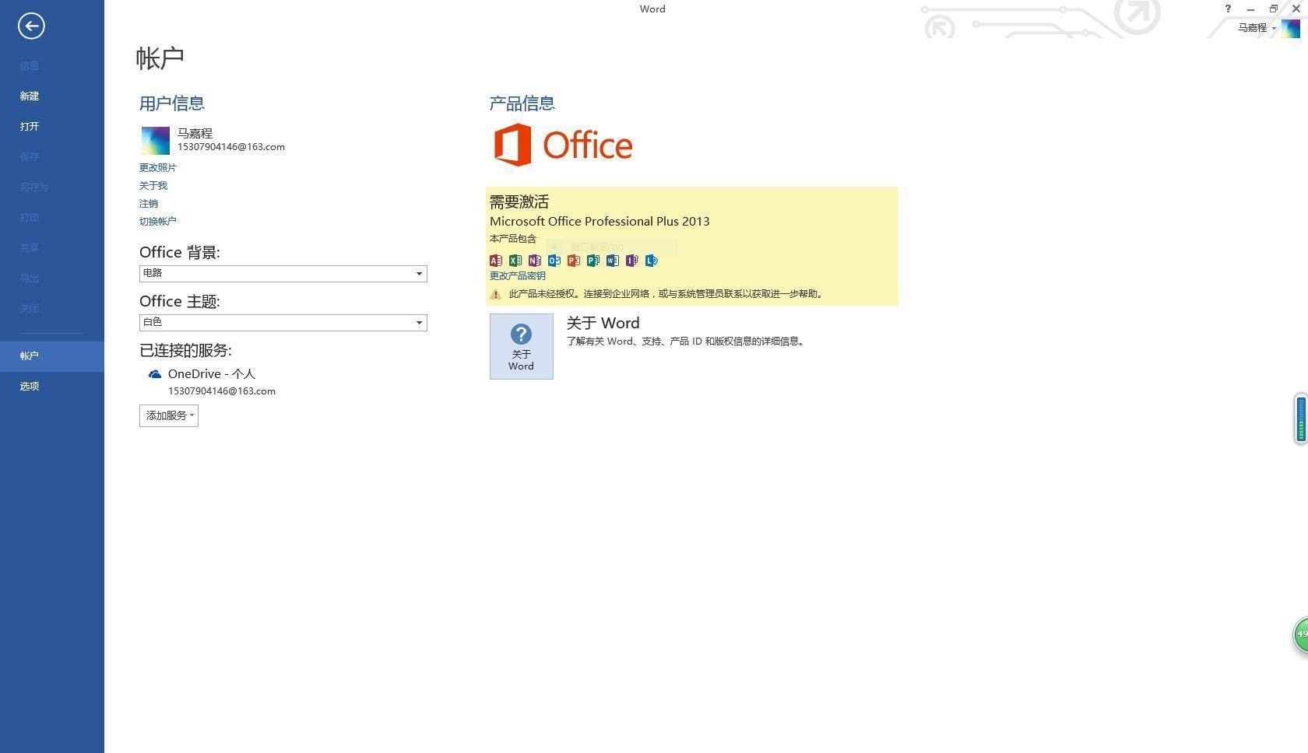The width and height of the screenshot is (1308, 753).
Task: Click the 本产品包含 label
Action: (513, 239)
